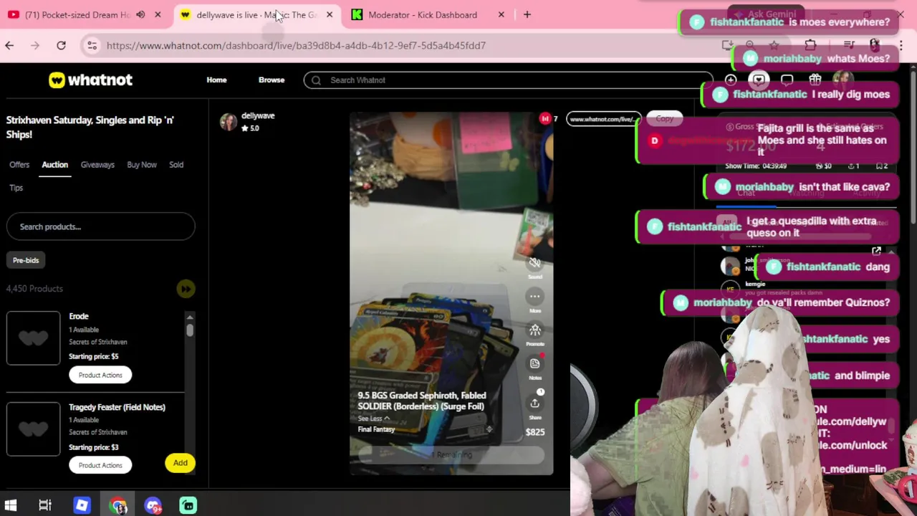The width and height of the screenshot is (917, 516).
Task: Open the More options on the video
Action: point(534,296)
